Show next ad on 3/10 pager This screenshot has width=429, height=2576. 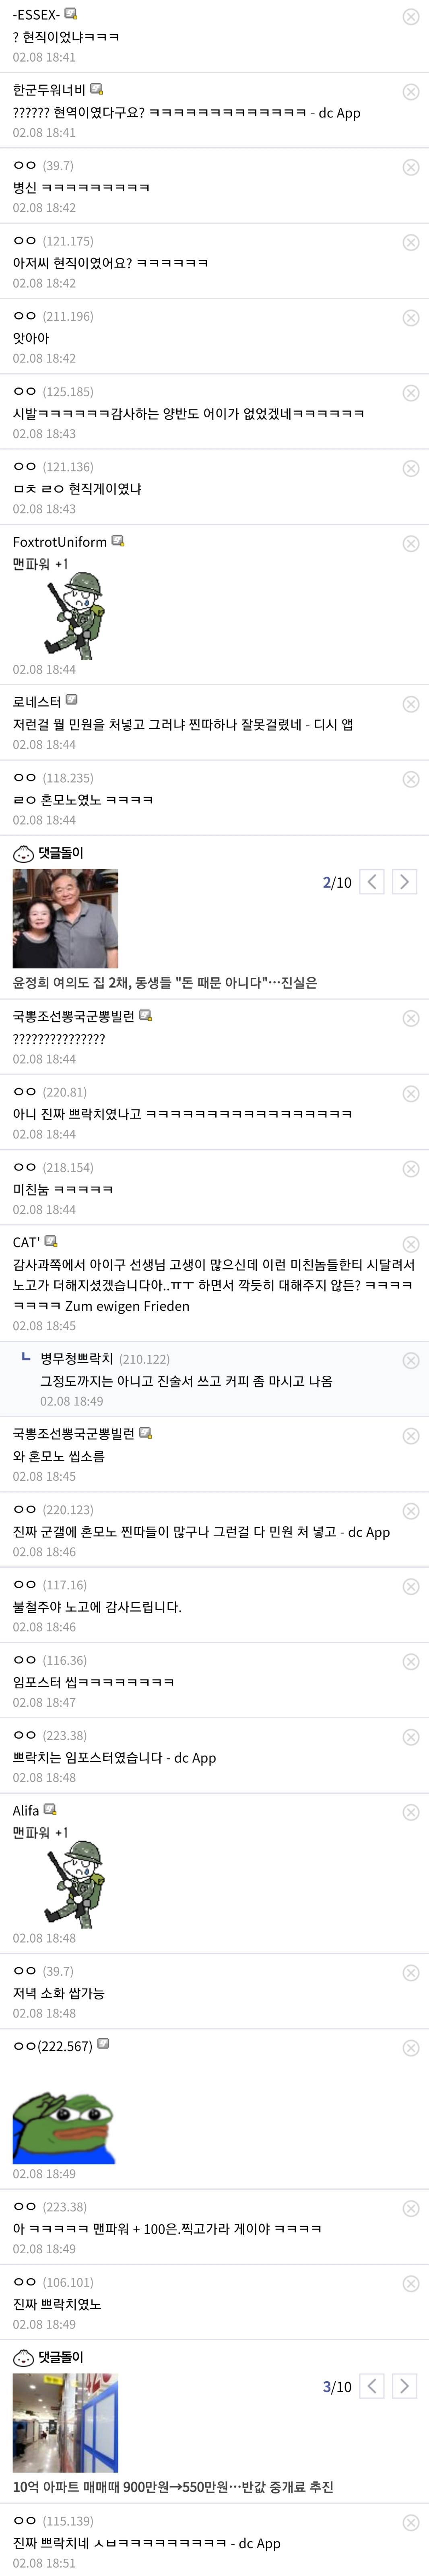(404, 2386)
